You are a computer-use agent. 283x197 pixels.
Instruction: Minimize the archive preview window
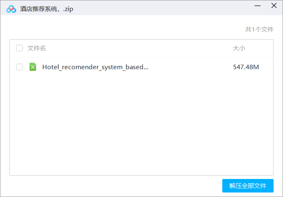[258, 6]
